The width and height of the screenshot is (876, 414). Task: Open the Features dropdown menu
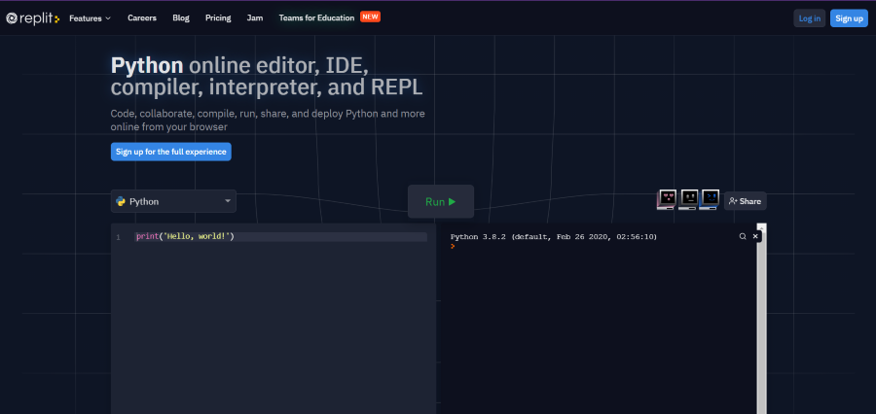coord(90,17)
